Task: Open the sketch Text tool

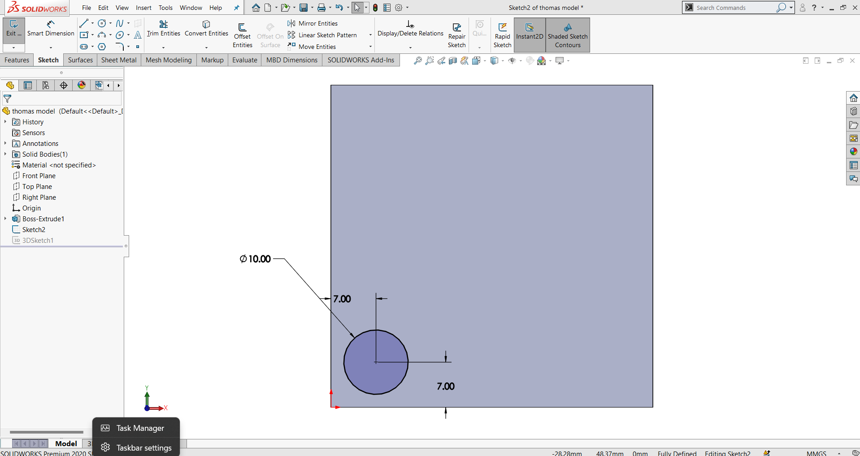Action: point(138,35)
